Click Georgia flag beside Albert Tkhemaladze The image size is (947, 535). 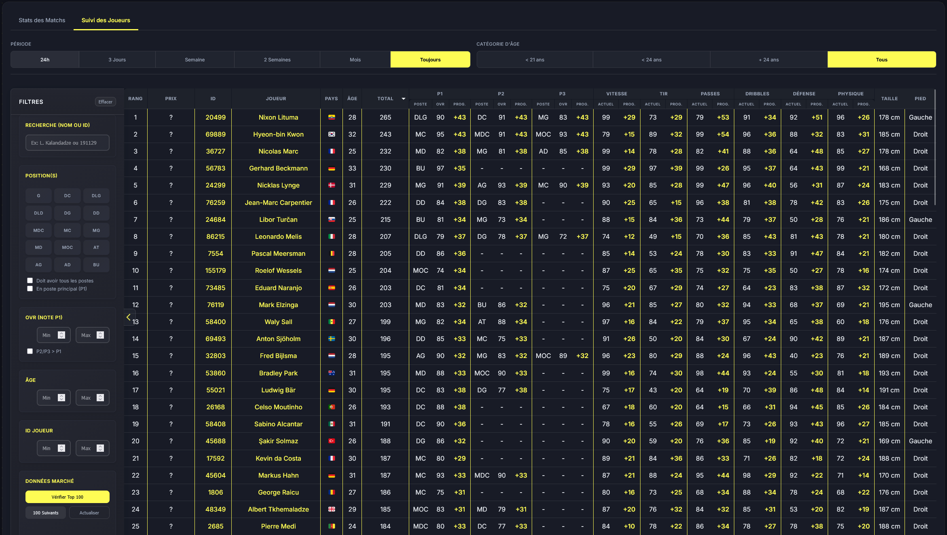click(332, 509)
